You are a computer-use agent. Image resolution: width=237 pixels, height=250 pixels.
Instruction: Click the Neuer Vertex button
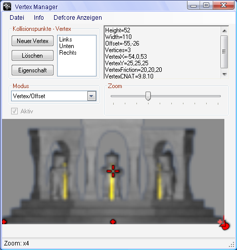pos(32,41)
